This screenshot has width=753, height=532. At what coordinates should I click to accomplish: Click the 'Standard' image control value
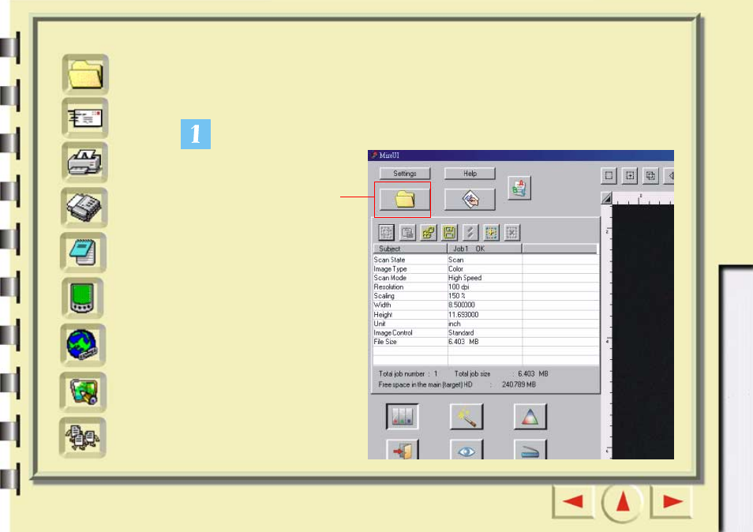(x=461, y=333)
